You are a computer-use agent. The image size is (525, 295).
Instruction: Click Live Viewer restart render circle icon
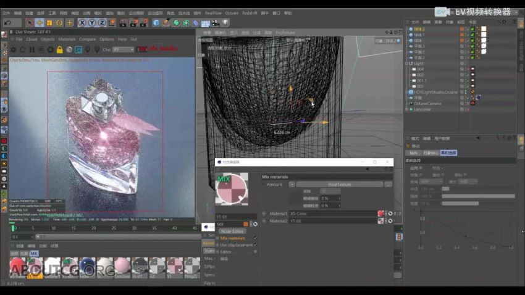point(22,49)
